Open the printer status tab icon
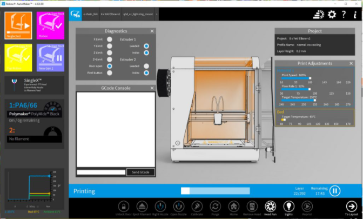The width and height of the screenshot is (363, 219). pos(75,14)
